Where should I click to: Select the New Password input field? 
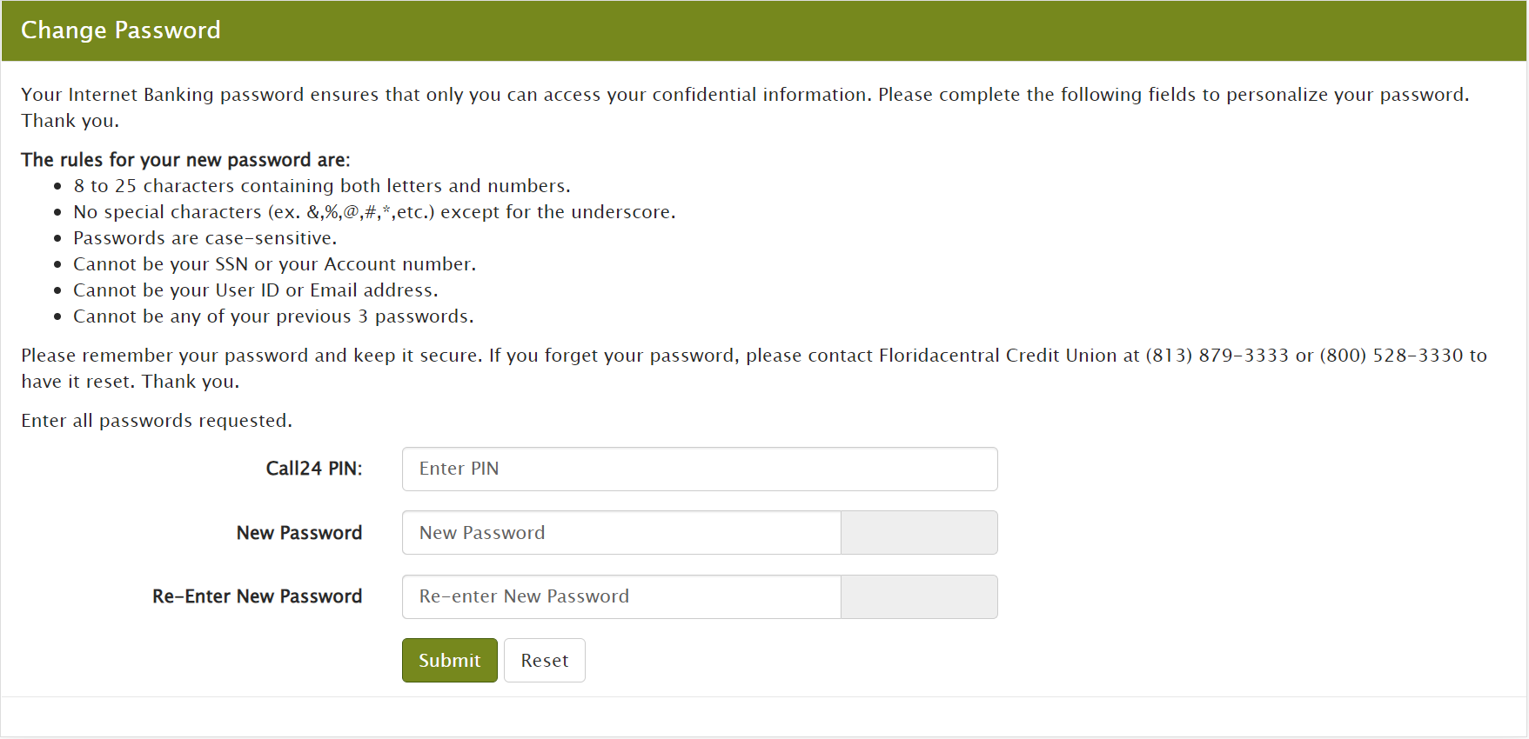coord(620,532)
